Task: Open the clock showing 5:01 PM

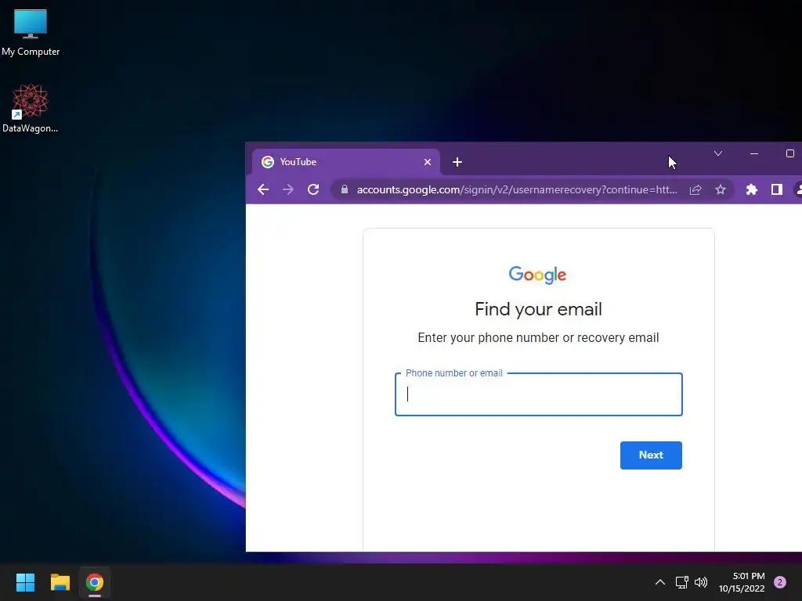Action: click(742, 582)
